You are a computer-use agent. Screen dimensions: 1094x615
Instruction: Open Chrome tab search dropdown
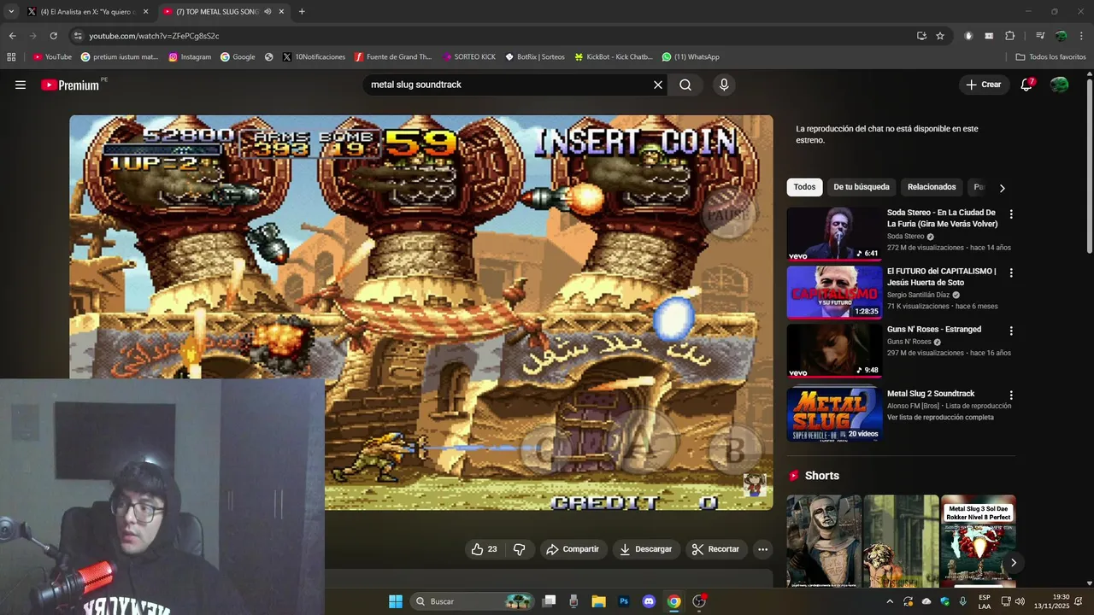tap(11, 12)
